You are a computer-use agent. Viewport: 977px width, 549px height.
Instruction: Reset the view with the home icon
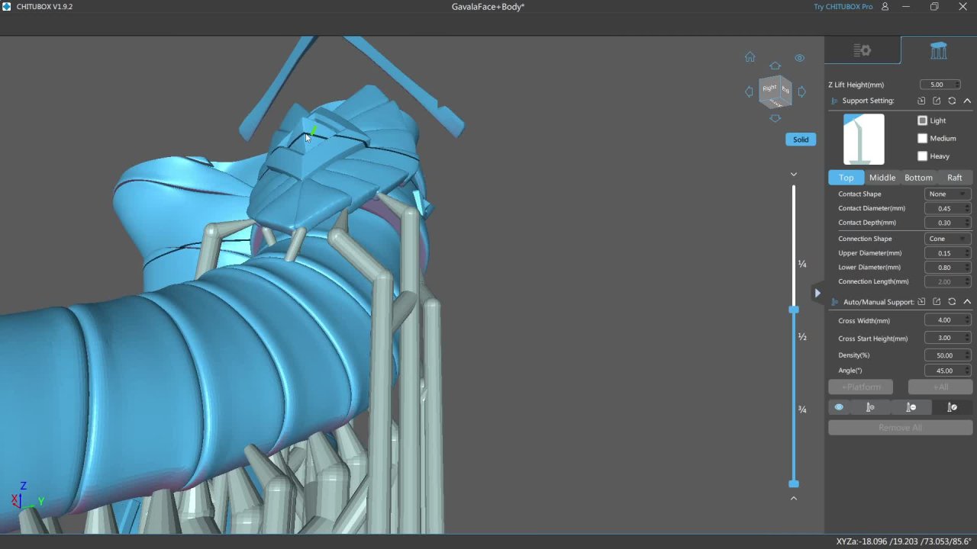(750, 57)
